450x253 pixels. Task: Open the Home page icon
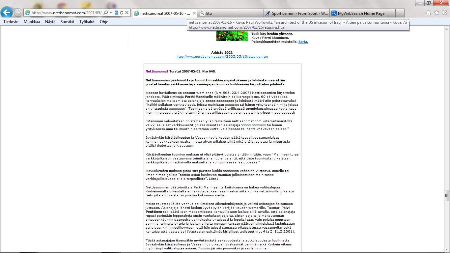point(429,13)
